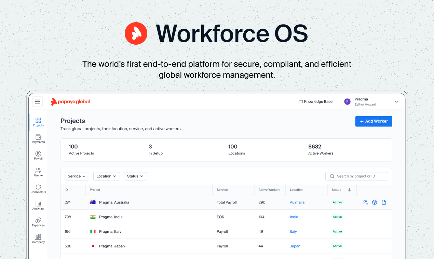This screenshot has width=434, height=259.
Task: Click the Active status badge for India
Action: click(x=337, y=217)
